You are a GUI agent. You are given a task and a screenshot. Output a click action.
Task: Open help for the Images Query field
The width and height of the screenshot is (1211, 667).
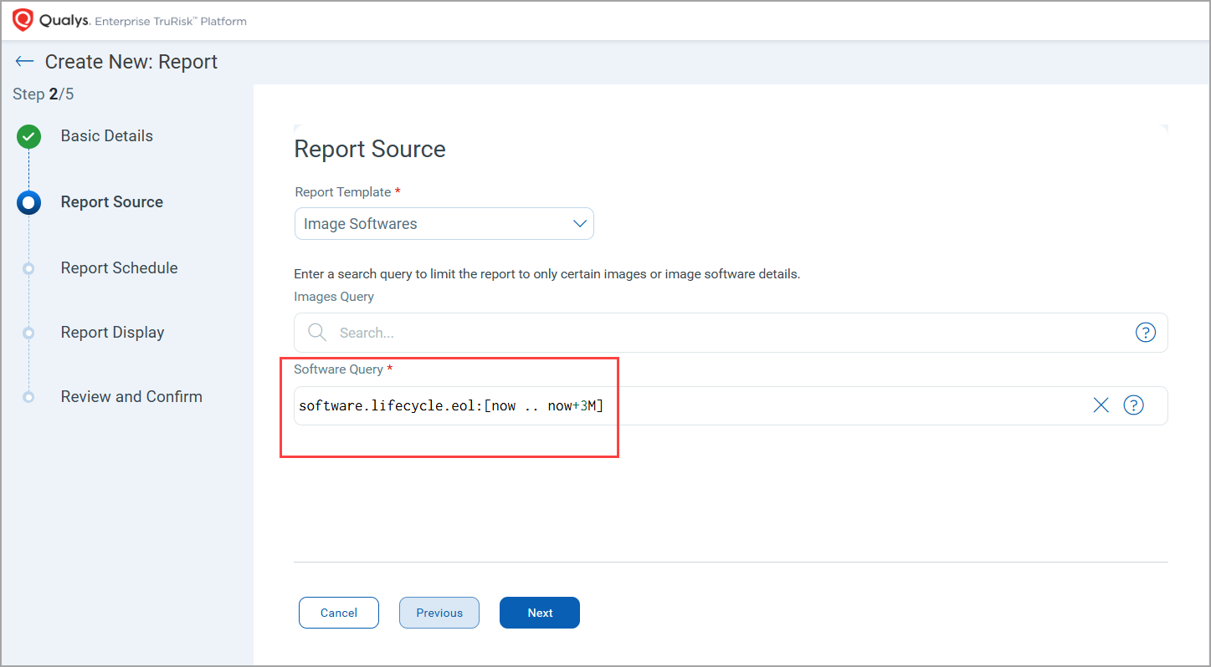coord(1145,333)
